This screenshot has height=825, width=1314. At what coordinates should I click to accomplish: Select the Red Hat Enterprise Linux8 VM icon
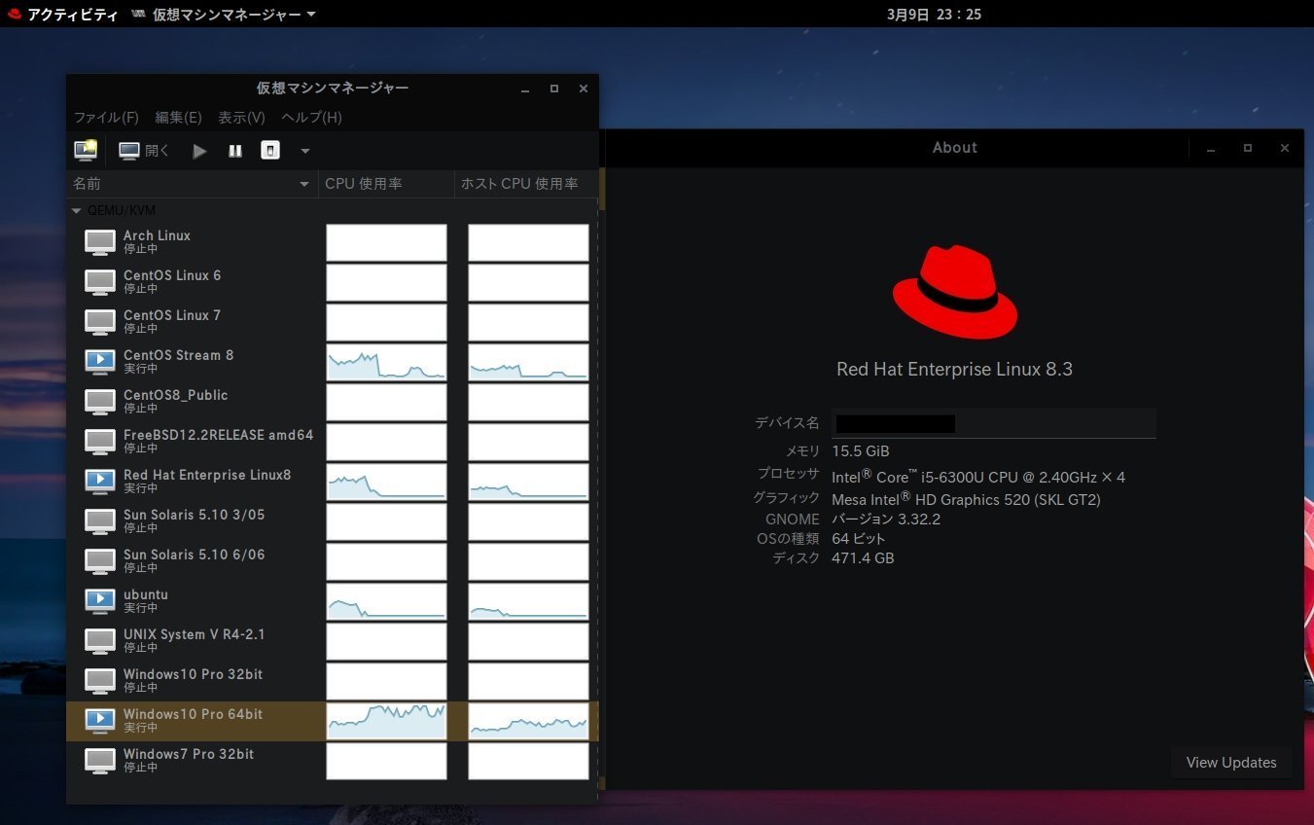point(100,481)
